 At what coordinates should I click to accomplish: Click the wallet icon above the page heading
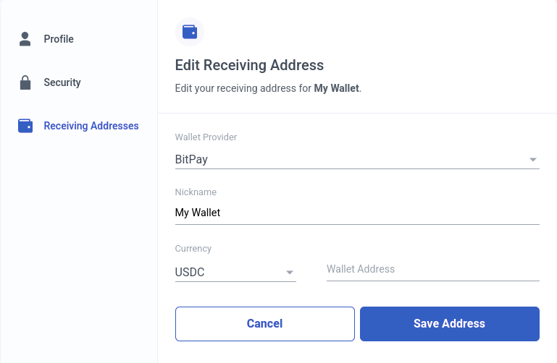point(190,32)
